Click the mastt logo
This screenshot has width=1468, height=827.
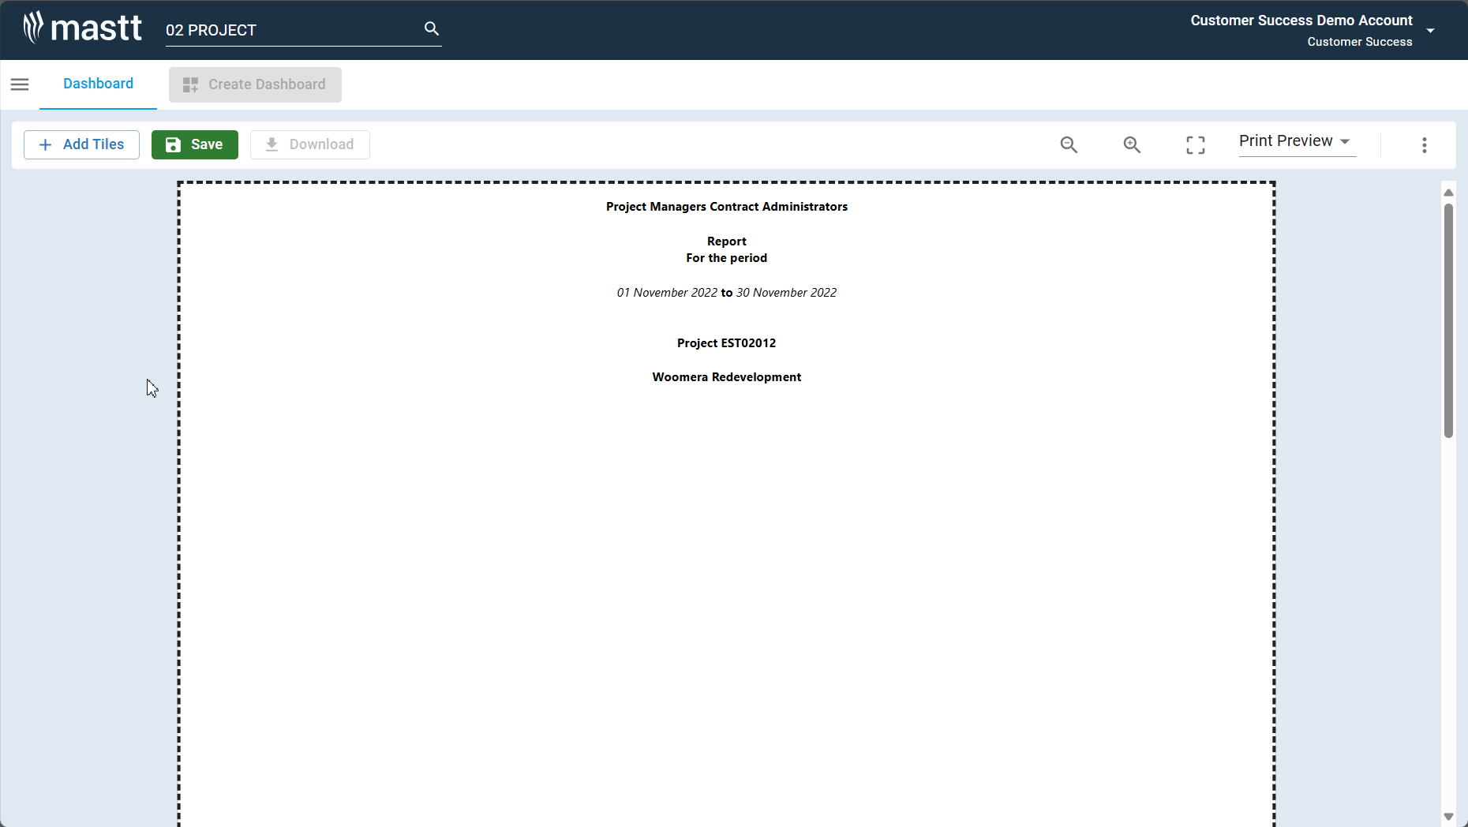(81, 28)
